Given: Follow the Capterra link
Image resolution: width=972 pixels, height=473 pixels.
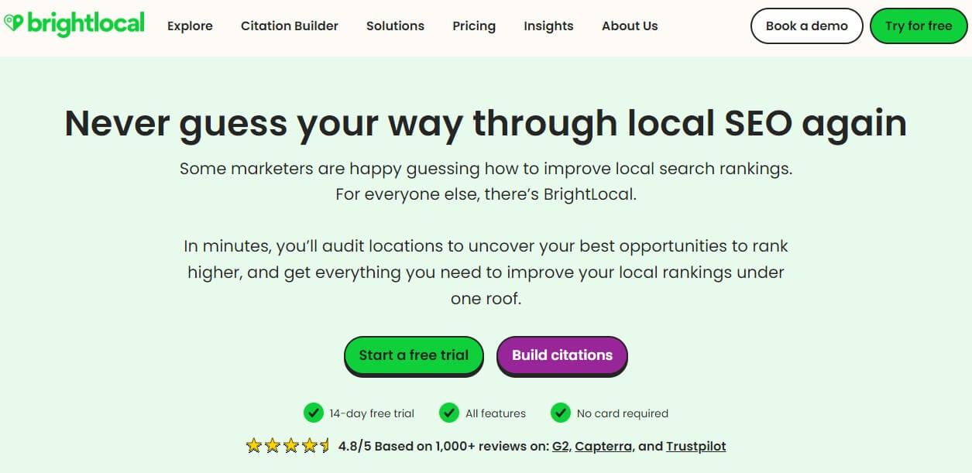Looking at the screenshot, I should pyautogui.click(x=603, y=446).
